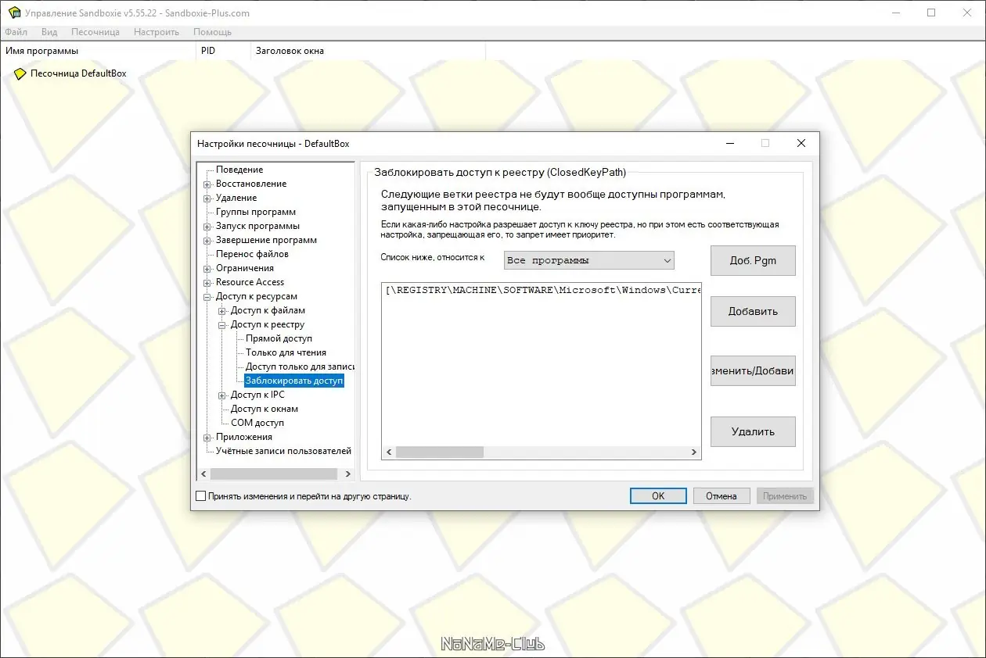Select Поведение in settings tree

239,170
